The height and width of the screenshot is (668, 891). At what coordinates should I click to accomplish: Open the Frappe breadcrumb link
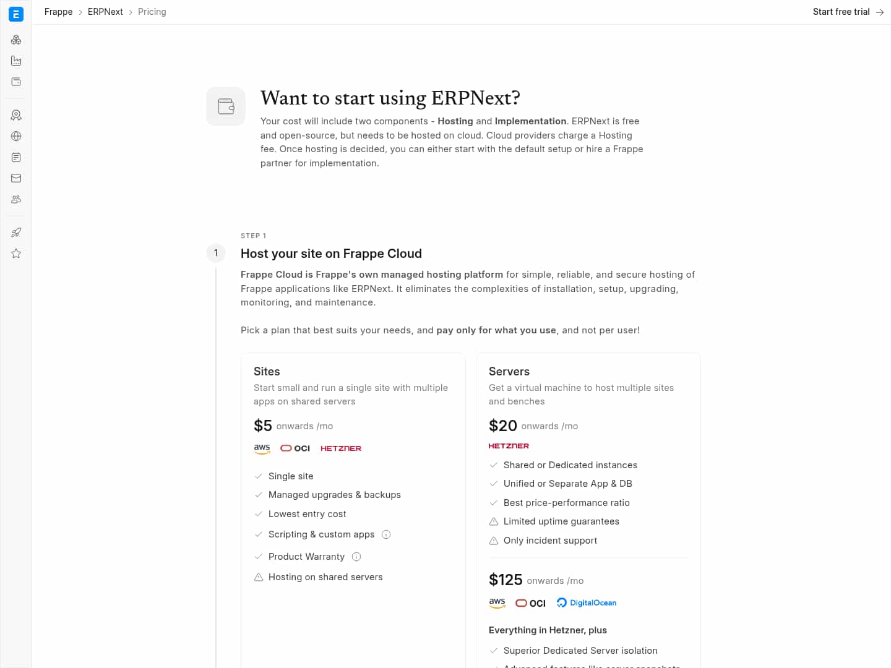(58, 12)
